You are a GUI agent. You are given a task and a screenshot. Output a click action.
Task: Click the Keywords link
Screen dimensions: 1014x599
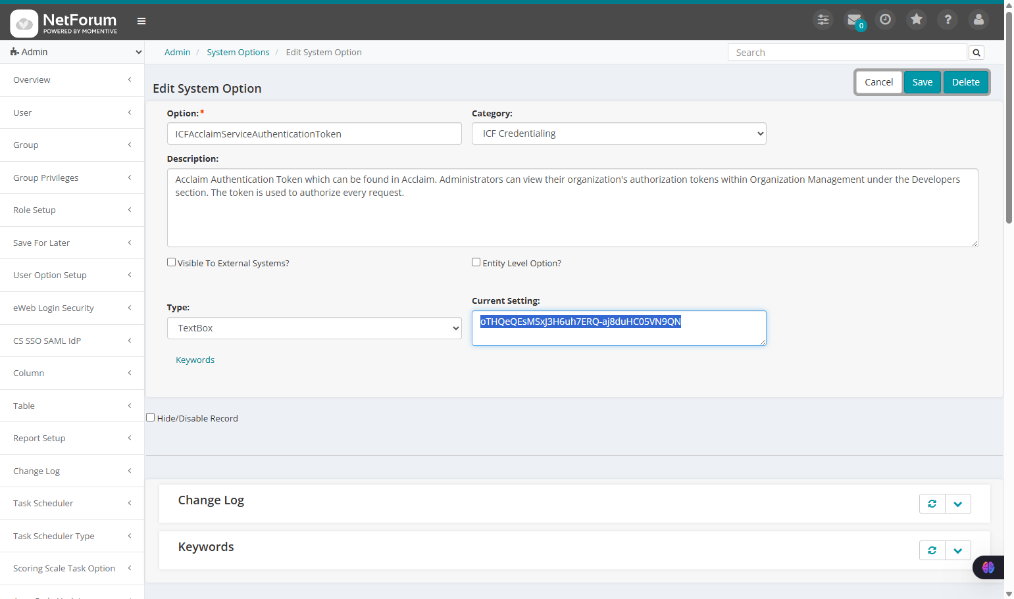point(195,360)
